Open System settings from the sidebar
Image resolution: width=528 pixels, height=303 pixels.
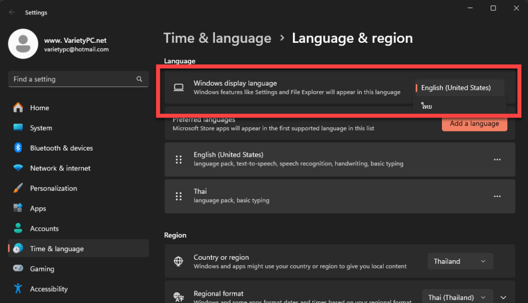pos(41,127)
